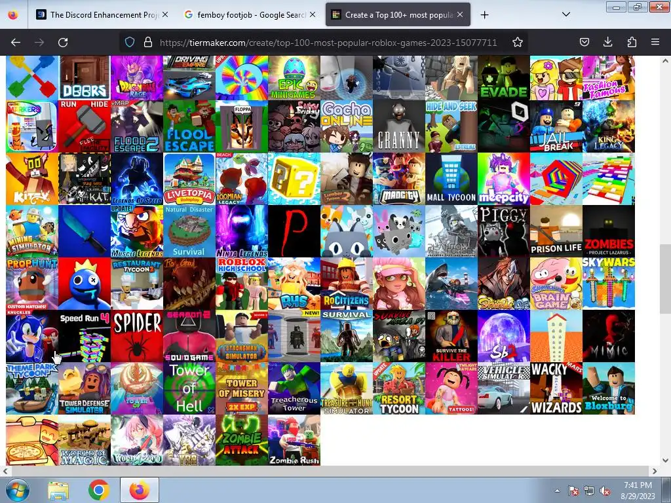Bookmark this page with the star icon

[518, 43]
